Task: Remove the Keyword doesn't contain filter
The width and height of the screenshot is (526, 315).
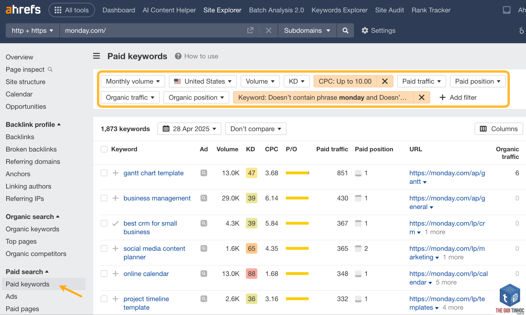Action: coord(421,97)
